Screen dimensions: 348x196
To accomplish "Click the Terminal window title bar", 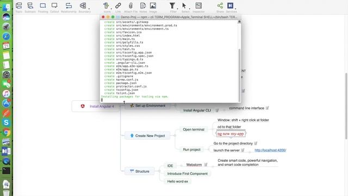I will tap(170, 17).
